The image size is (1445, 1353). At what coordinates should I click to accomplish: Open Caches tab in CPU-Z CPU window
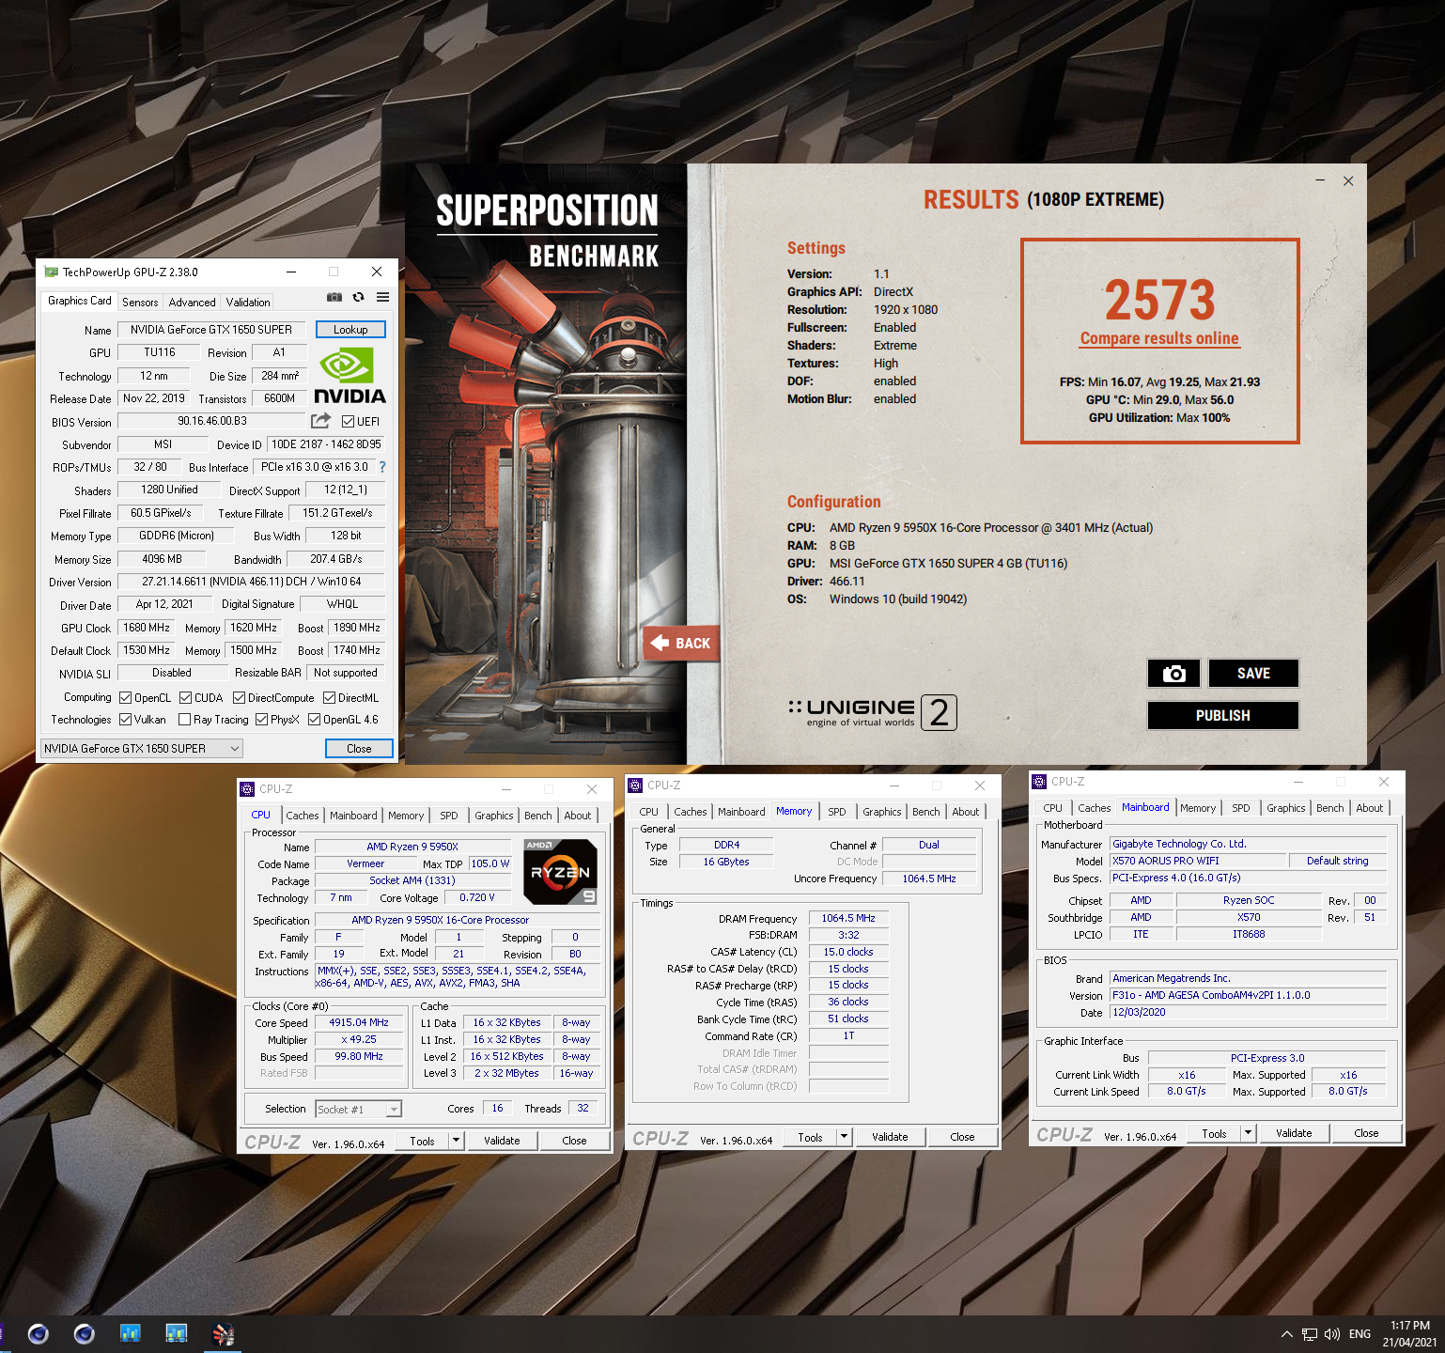303,816
